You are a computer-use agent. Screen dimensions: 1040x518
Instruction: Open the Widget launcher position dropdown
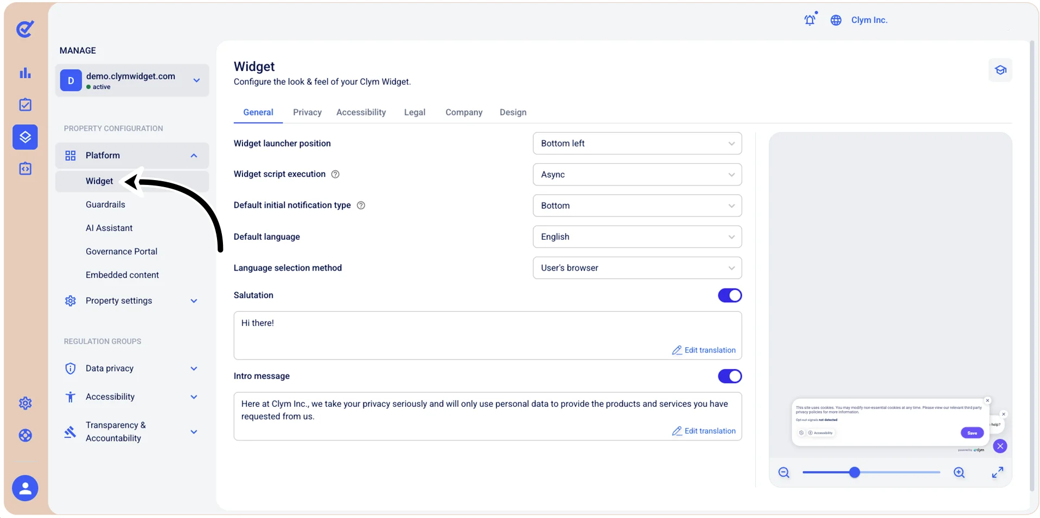pyautogui.click(x=637, y=144)
